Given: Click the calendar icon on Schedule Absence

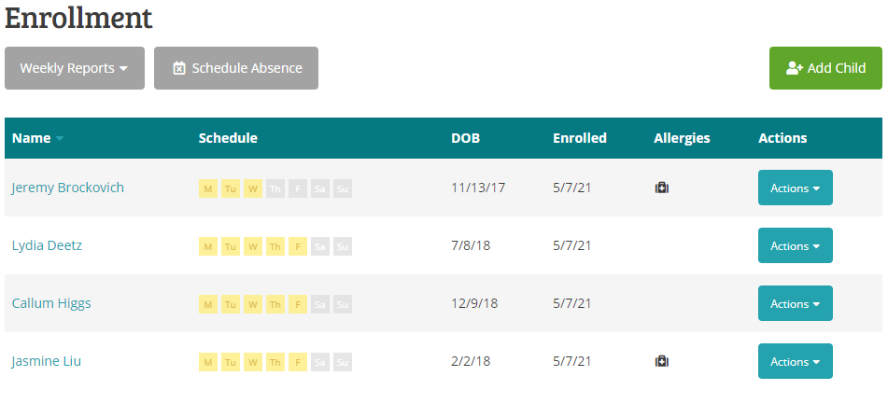Looking at the screenshot, I should pos(179,68).
